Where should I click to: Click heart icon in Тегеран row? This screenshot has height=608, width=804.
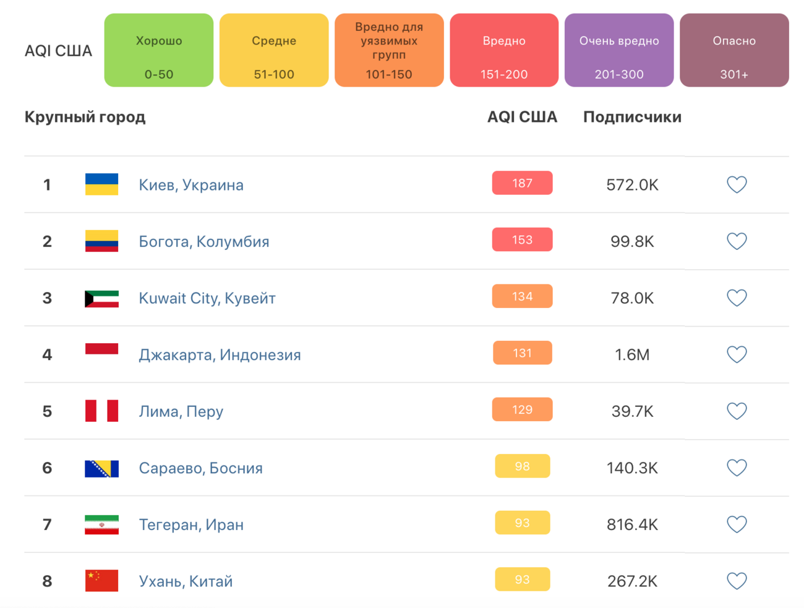(737, 525)
